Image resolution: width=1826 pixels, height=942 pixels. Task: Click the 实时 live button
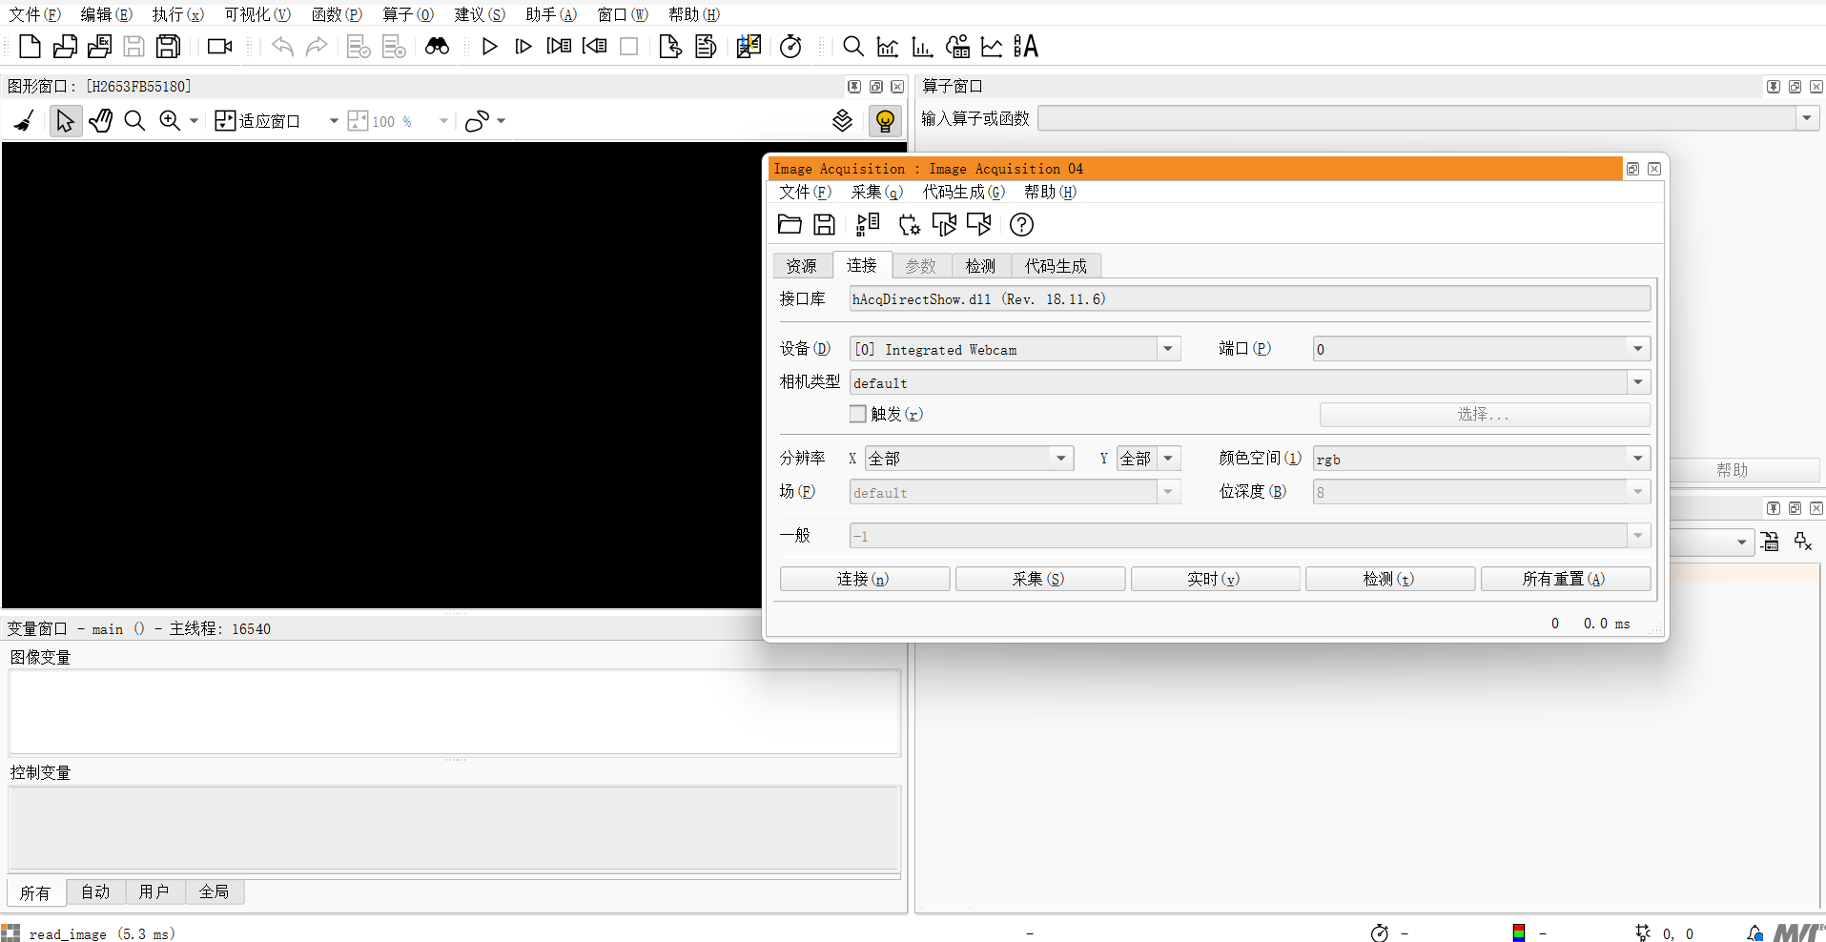[1215, 579]
